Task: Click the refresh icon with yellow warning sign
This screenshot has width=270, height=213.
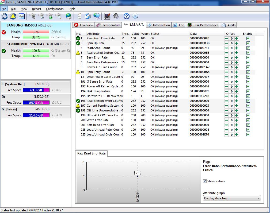Action: point(13,16)
